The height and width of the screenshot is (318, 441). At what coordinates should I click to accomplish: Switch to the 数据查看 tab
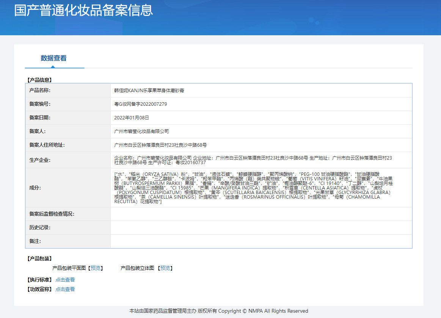click(54, 58)
